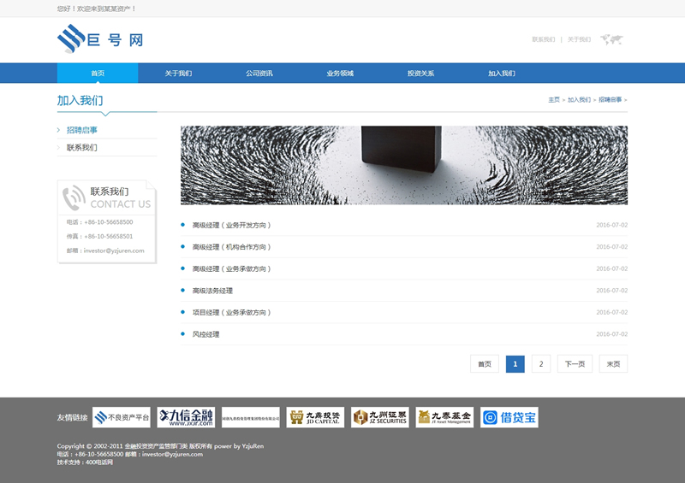Open the 公司资讯 navigation menu
This screenshot has width=685, height=483.
[259, 74]
